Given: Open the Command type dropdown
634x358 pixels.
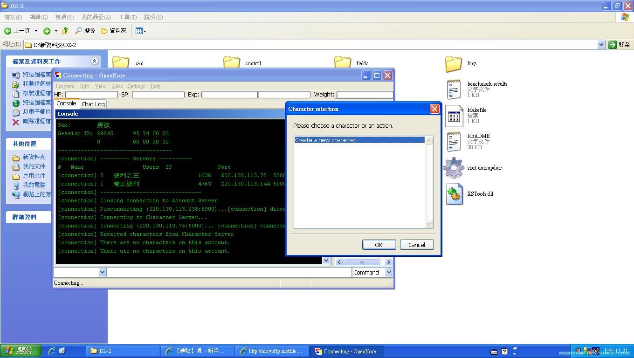Looking at the screenshot, I should tap(389, 273).
